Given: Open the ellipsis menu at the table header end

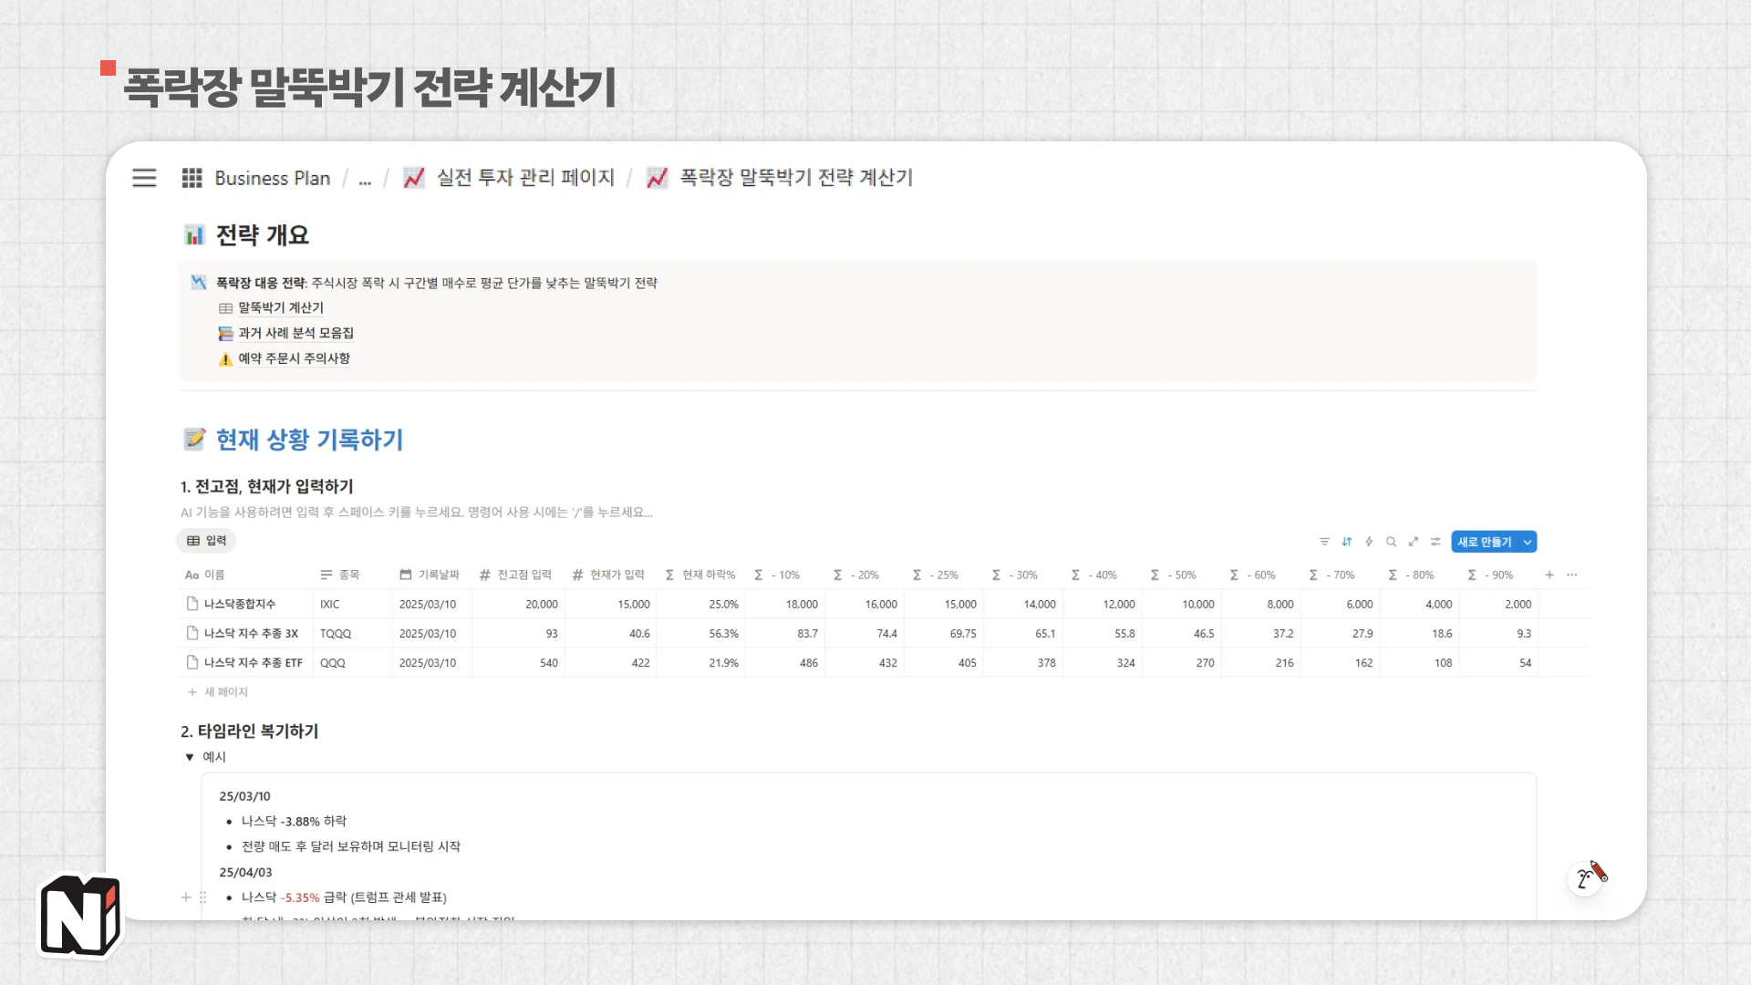Looking at the screenshot, I should [x=1571, y=575].
